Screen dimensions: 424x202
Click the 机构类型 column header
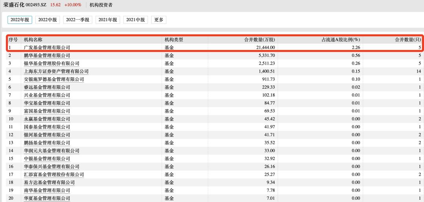[174, 40]
